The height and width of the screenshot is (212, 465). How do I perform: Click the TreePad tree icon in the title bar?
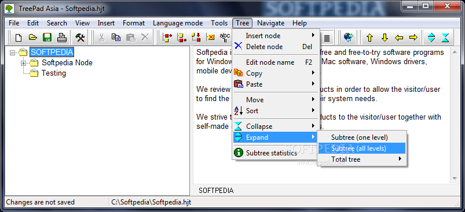[x=9, y=9]
